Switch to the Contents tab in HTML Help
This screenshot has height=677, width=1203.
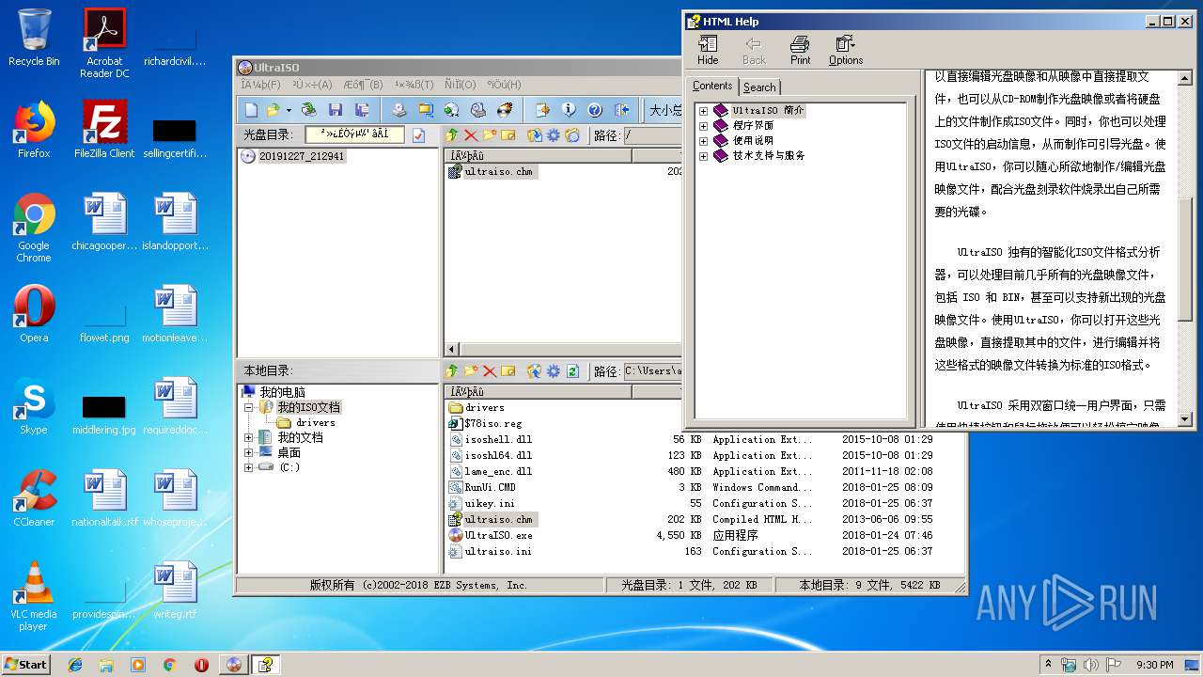pyautogui.click(x=712, y=86)
